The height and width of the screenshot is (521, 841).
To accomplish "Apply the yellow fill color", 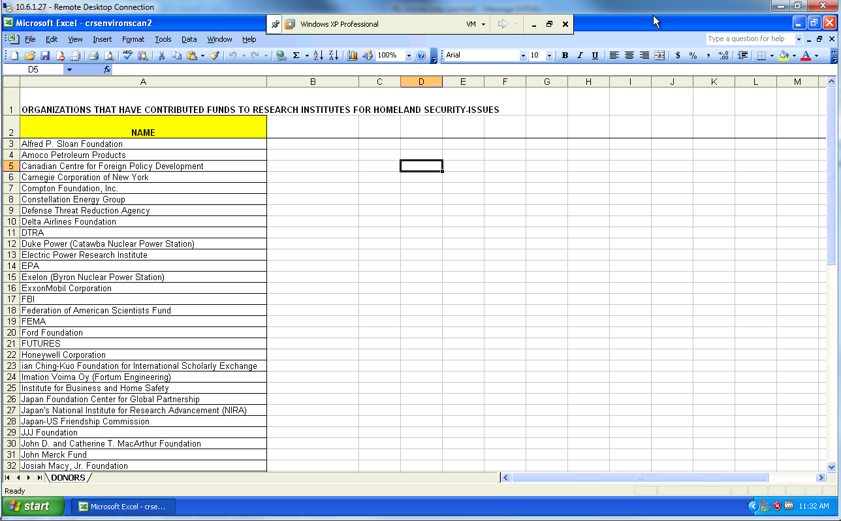I will coord(784,55).
